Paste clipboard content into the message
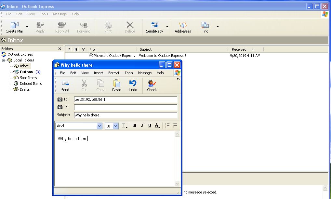331x199 pixels. pos(116,86)
